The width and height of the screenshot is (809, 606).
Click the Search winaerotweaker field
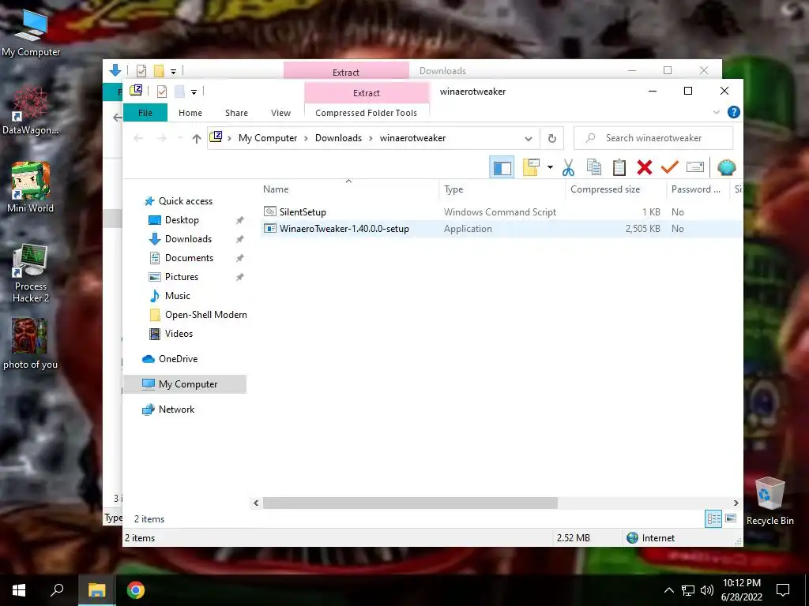tap(653, 138)
